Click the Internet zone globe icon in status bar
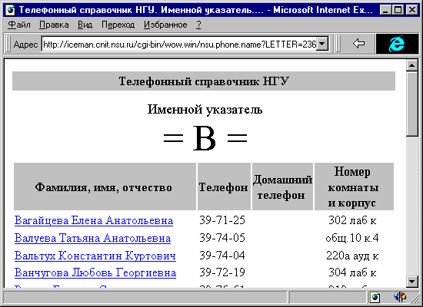 [x=375, y=297]
